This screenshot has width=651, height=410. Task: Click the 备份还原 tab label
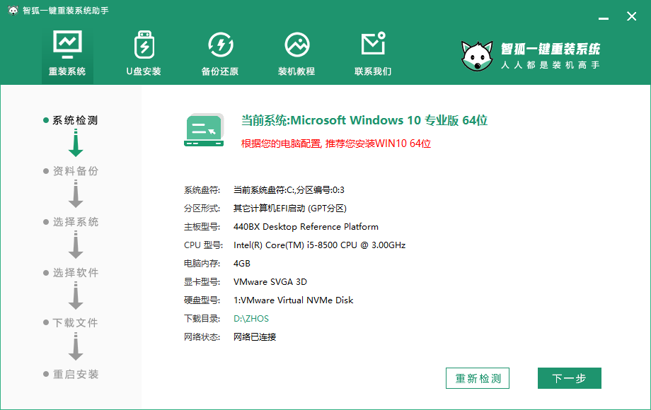(220, 71)
